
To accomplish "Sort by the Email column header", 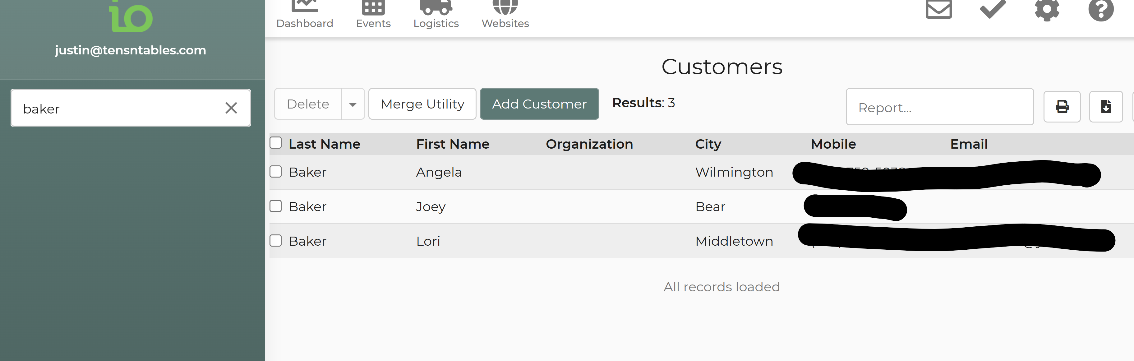I will click(x=969, y=144).
